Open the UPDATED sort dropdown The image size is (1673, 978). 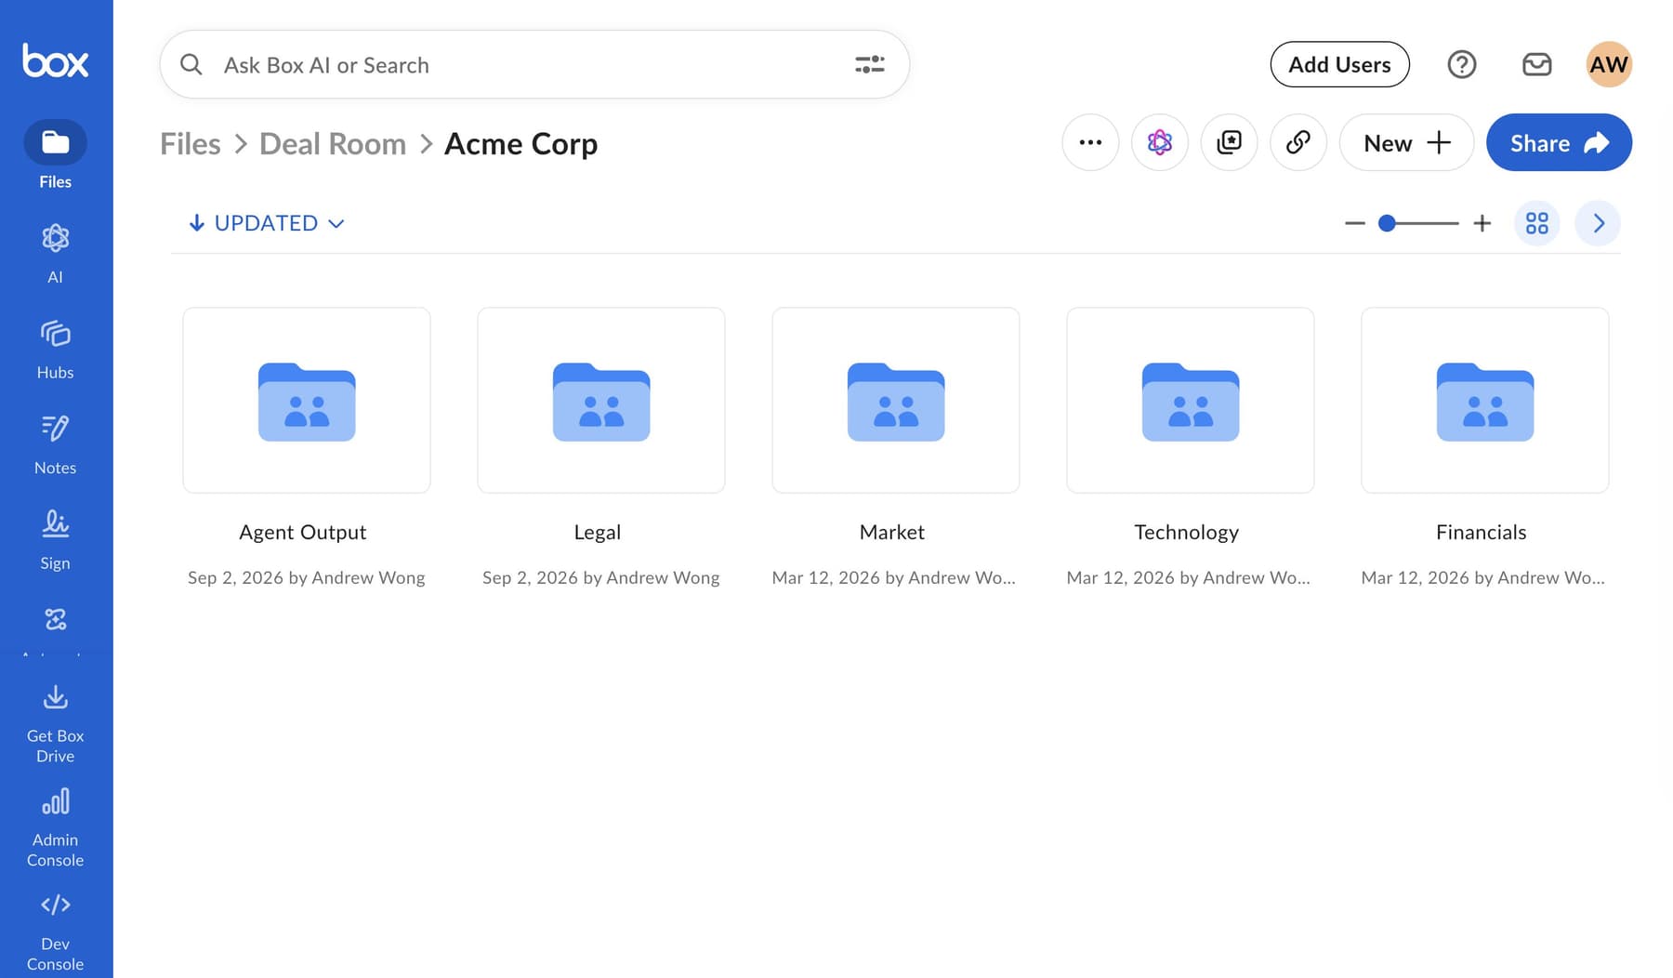[x=280, y=223]
